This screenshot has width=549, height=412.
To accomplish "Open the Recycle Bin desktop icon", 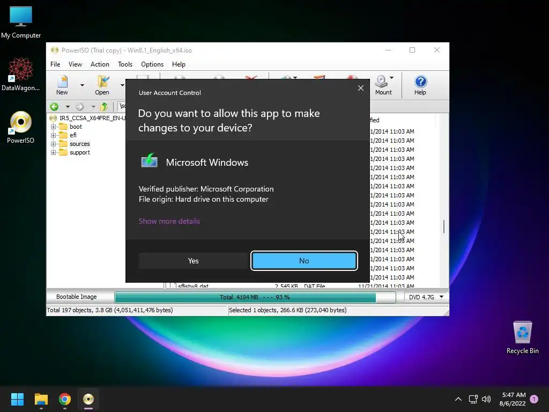I will click(522, 337).
